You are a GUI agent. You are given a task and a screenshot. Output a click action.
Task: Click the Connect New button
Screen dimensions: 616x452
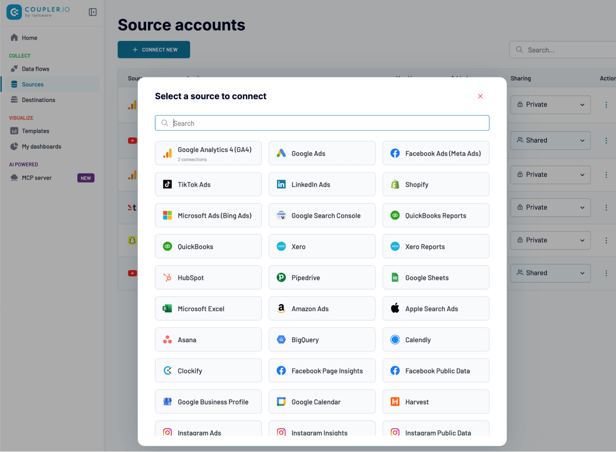pos(153,49)
